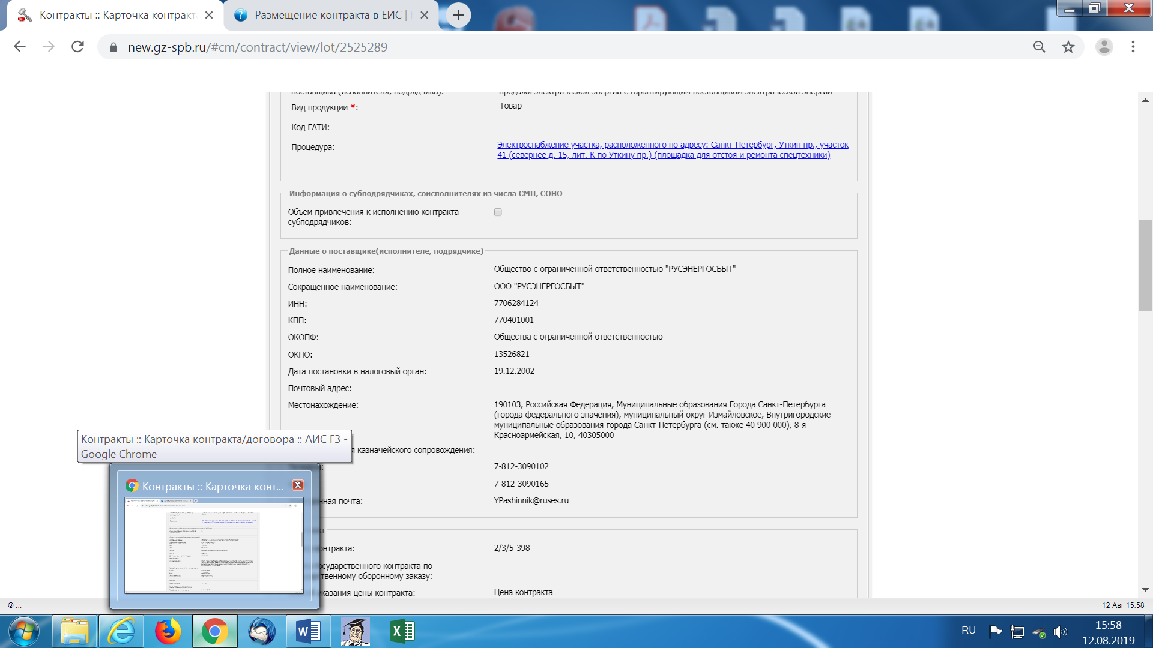Open the zoom magnifier in address bar

[1039, 47]
